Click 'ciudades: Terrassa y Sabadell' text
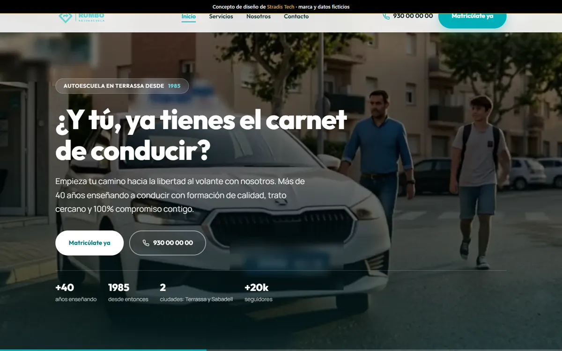The image size is (562, 351). 196,299
